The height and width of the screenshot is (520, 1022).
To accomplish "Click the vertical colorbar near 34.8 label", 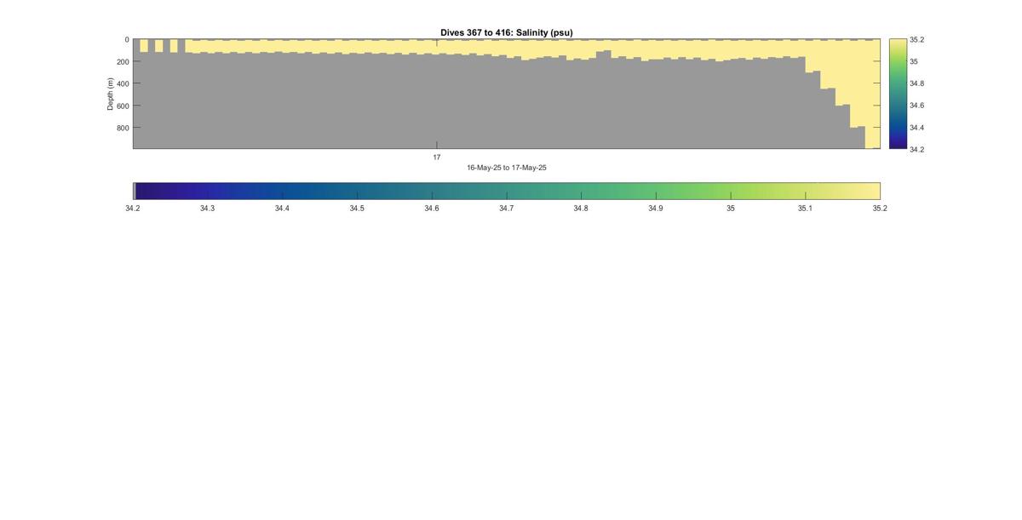I will click(x=898, y=83).
